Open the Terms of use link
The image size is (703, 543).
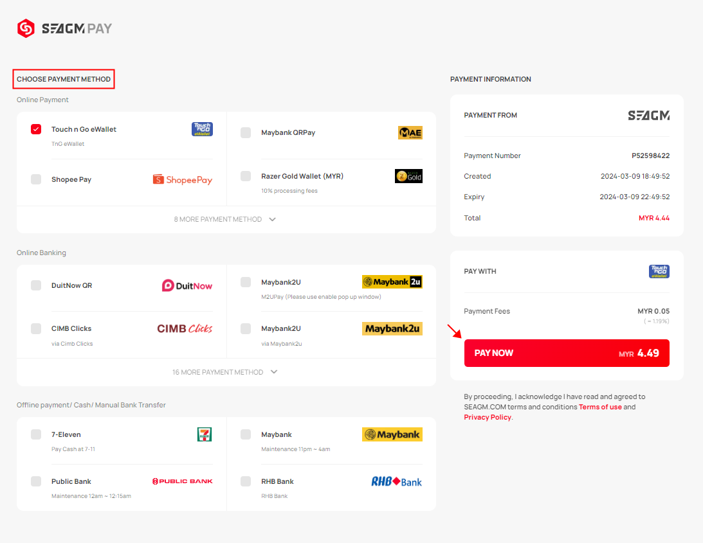coord(600,407)
